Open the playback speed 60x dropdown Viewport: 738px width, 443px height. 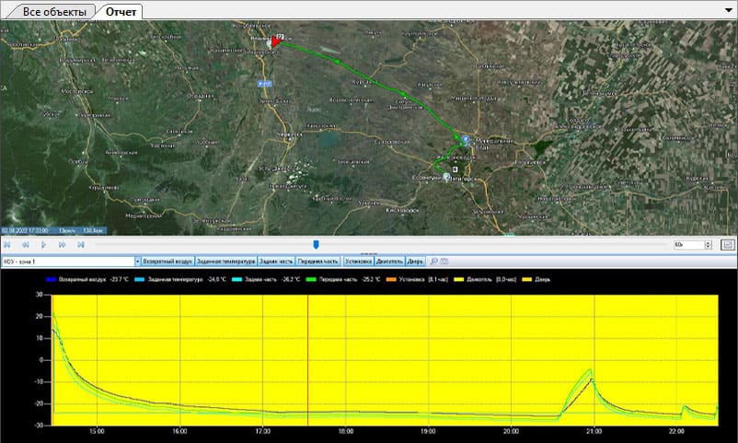[x=708, y=245]
